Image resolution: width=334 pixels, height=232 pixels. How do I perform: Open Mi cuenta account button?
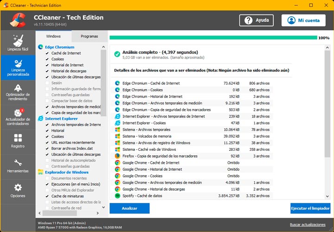coord(303,20)
